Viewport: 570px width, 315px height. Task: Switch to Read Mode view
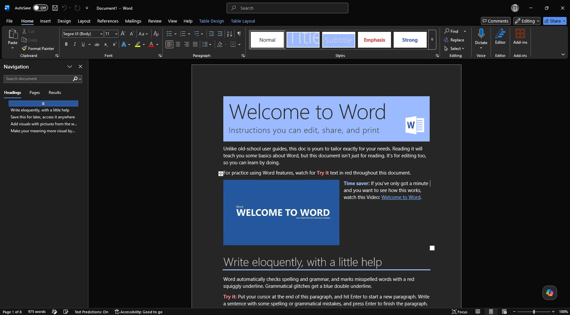478,312
